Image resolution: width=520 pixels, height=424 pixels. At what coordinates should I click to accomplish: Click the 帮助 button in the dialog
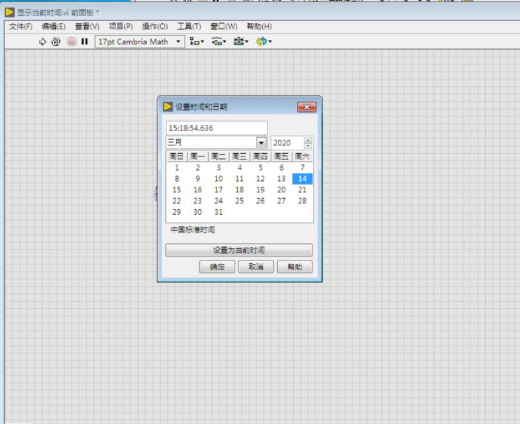pos(295,266)
